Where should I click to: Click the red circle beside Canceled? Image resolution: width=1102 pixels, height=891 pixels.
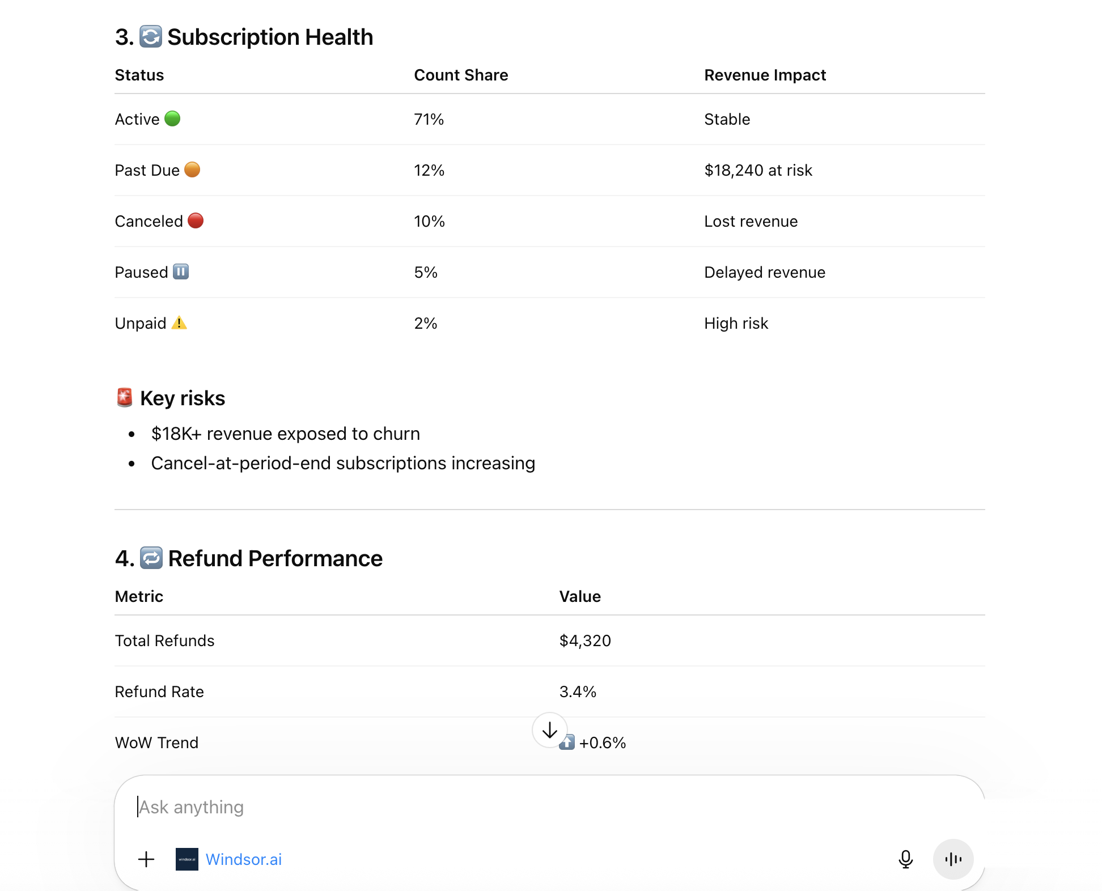click(195, 220)
